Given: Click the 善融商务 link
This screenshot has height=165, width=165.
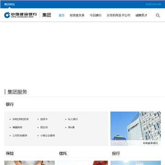Looking at the screenshot, I should click(x=17, y=127).
